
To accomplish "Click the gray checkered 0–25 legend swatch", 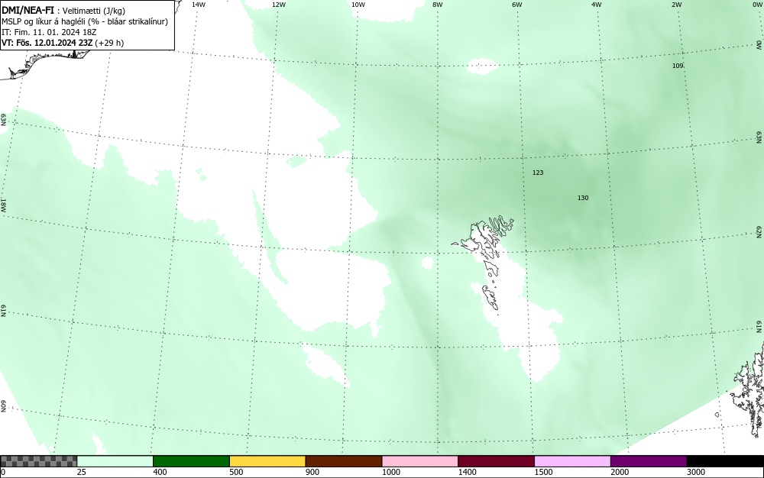I will coord(38,461).
